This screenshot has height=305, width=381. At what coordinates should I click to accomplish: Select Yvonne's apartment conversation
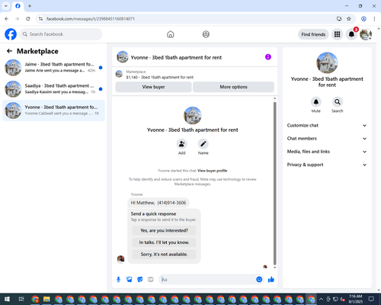53,111
